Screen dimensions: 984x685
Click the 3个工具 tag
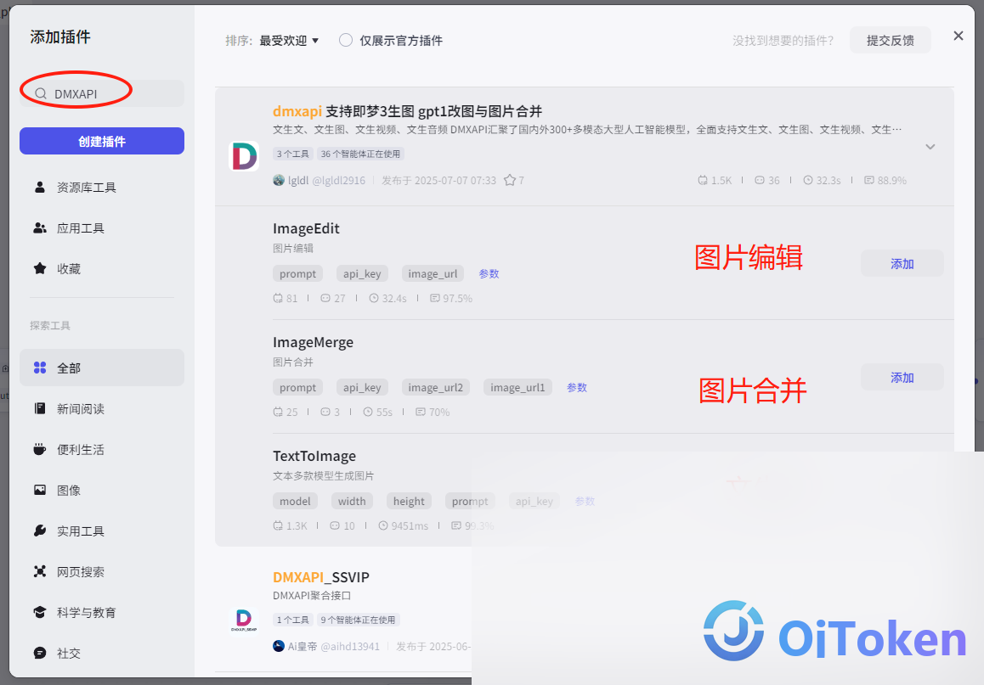coord(292,154)
